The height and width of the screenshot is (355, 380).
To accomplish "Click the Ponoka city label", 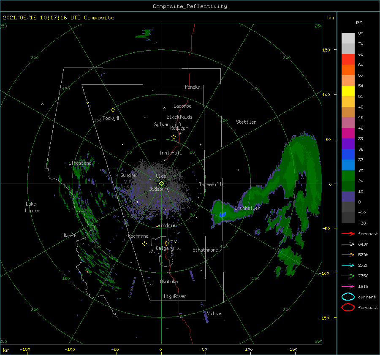I will pos(193,87).
